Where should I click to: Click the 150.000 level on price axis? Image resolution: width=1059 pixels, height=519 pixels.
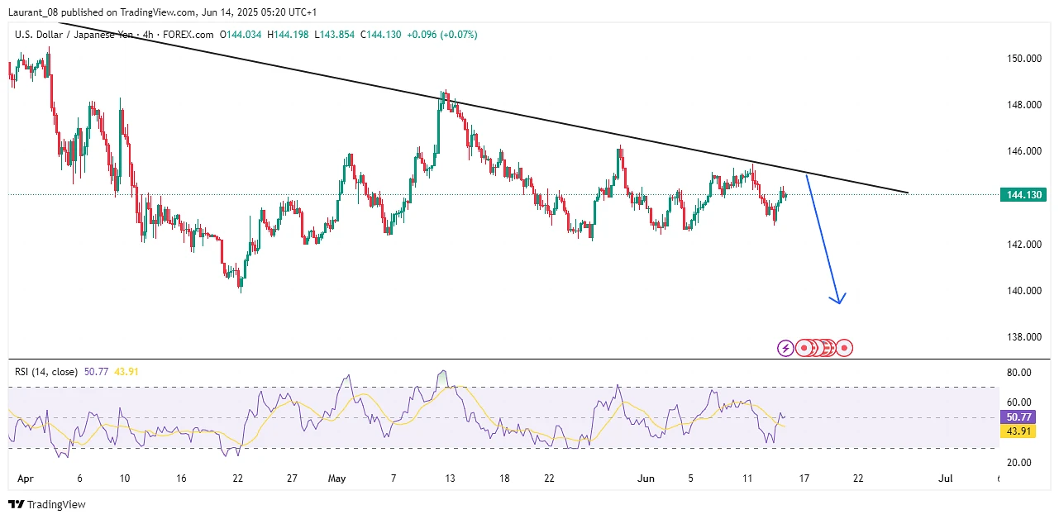[x=1023, y=59]
